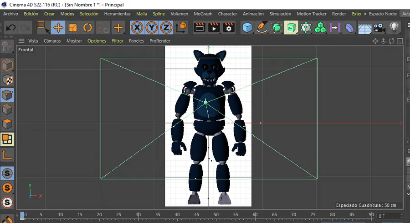
Task: Click the recent tool plus-arrows icon
Action: [x=118, y=28]
